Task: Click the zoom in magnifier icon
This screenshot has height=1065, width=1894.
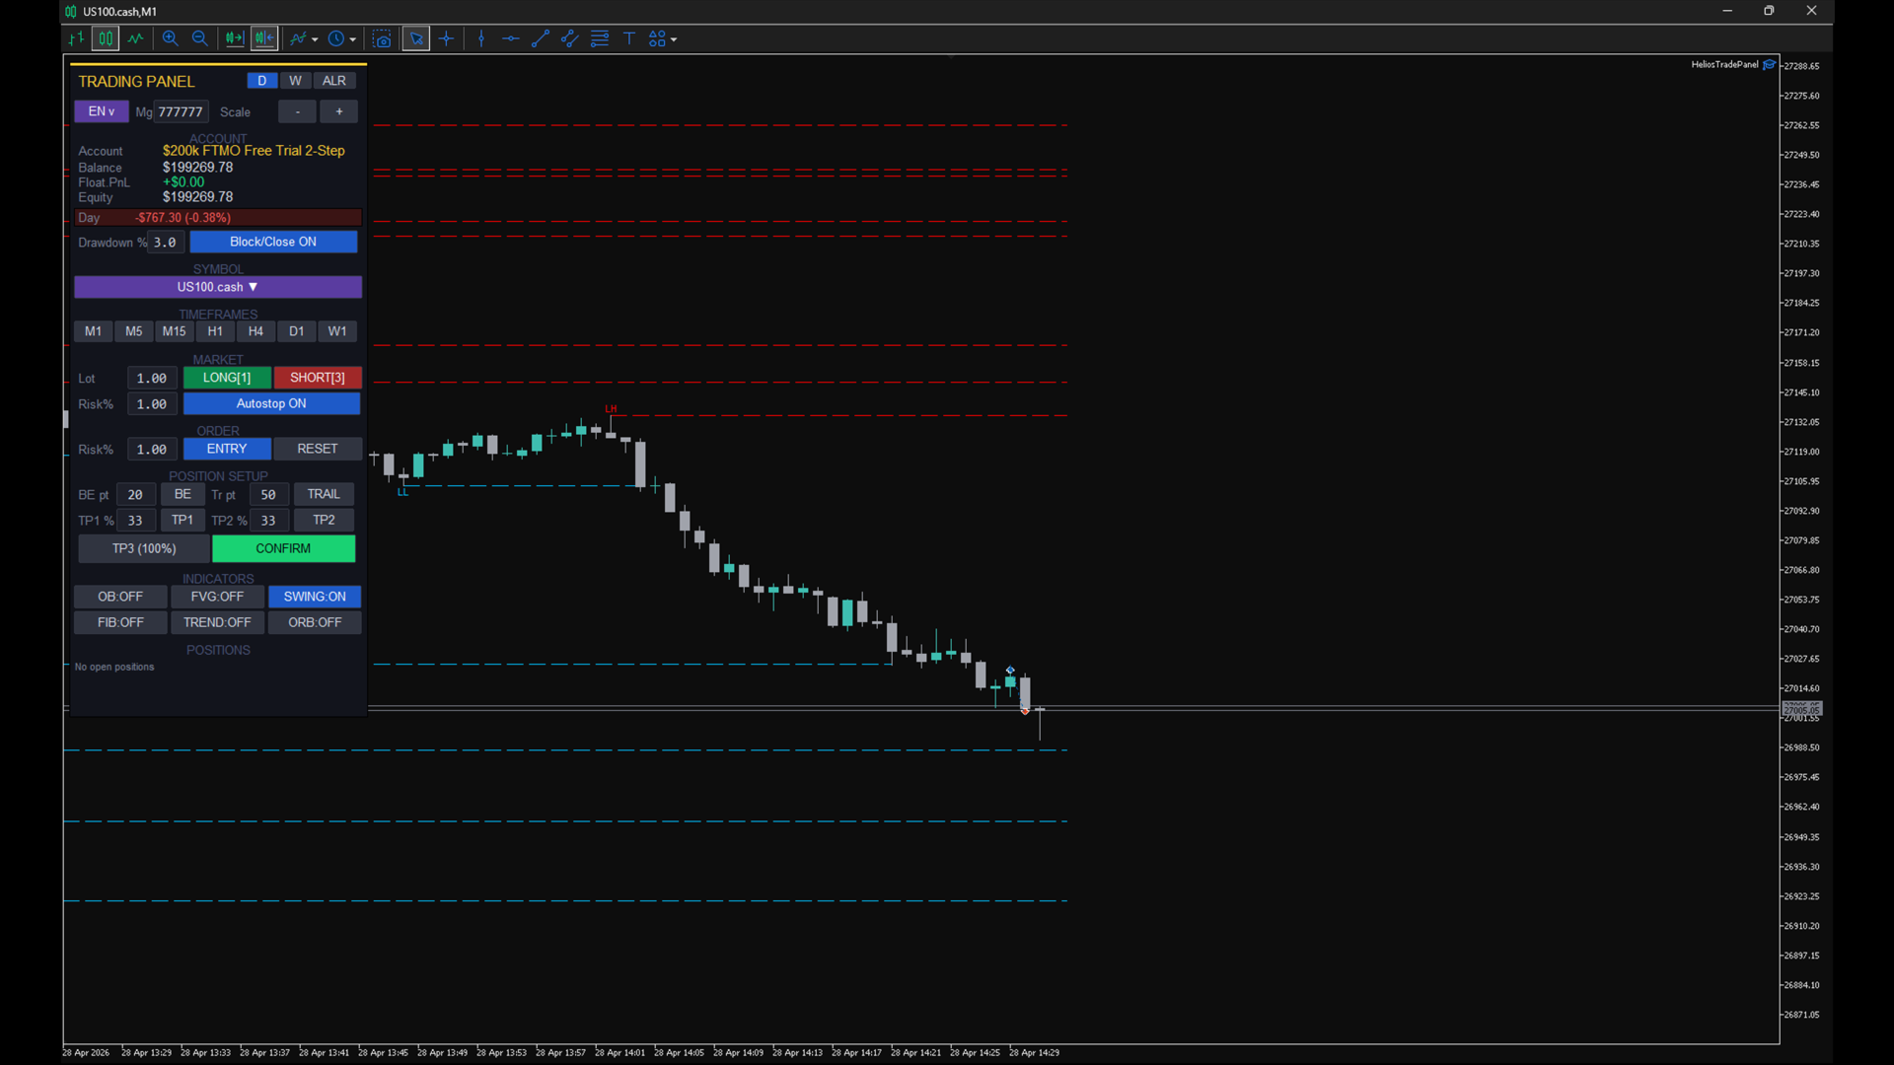Action: click(170, 38)
